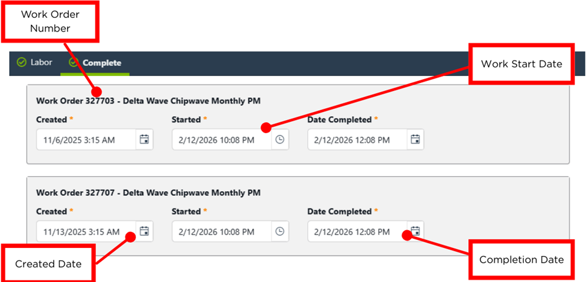Click the Work Order Number callout box
This screenshot has width=586, height=282.
[x=51, y=21]
